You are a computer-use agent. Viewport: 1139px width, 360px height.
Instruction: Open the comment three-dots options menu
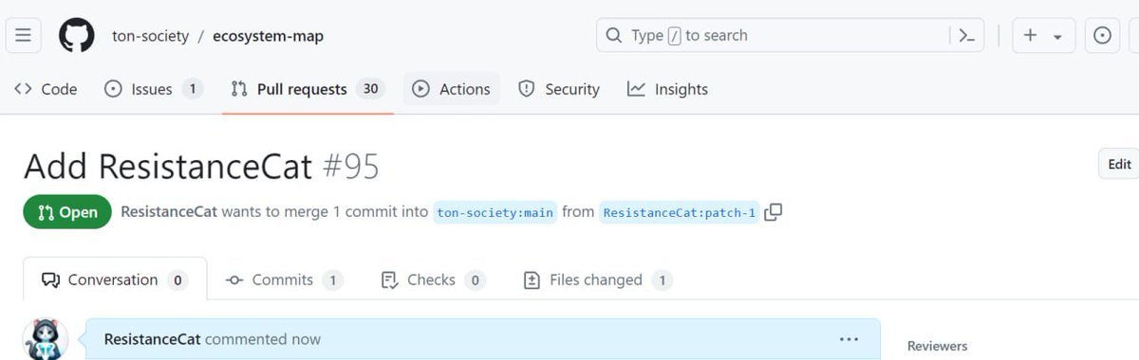tap(849, 339)
